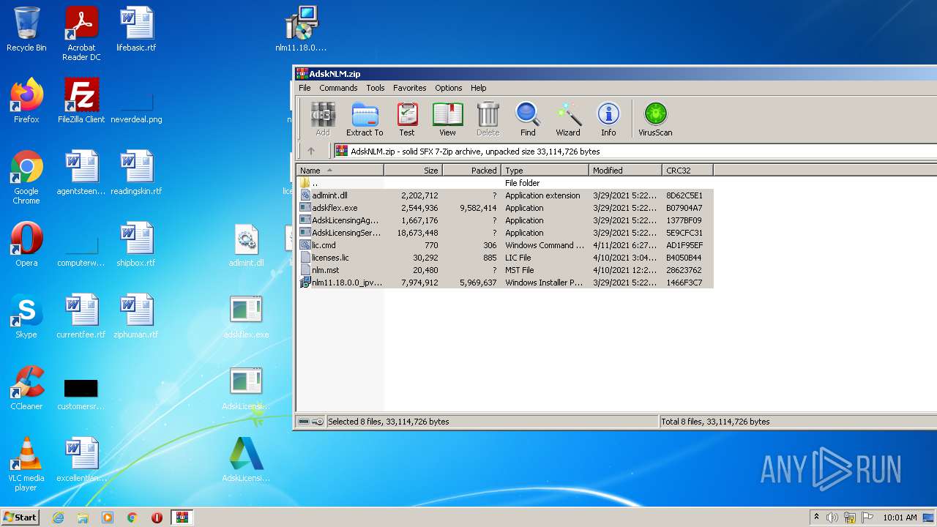
Task: Sort by the Type column header
Action: (x=545, y=171)
